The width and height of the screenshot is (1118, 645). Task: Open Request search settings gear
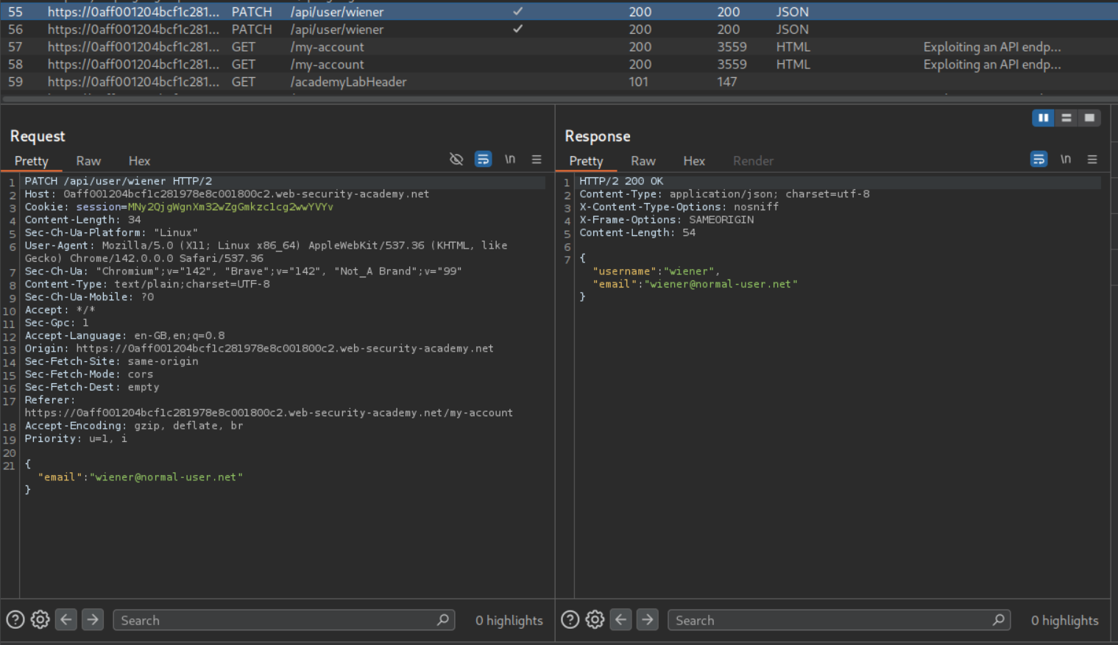pyautogui.click(x=40, y=620)
